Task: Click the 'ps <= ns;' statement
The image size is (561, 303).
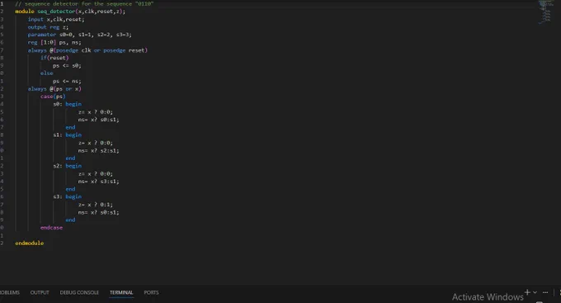Action: [67, 81]
